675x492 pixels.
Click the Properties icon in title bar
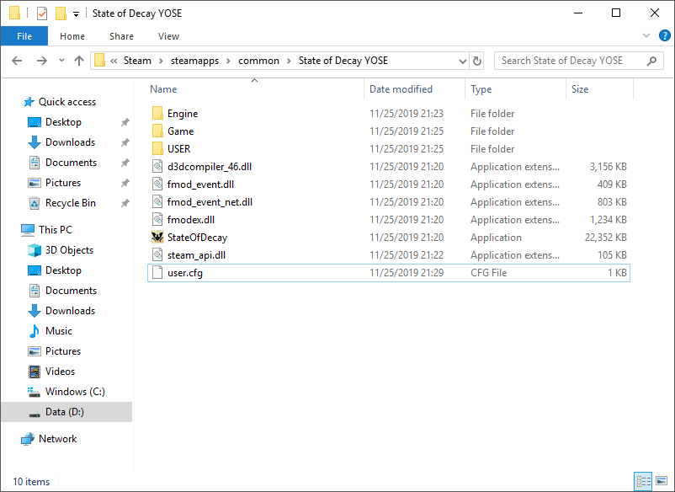point(42,13)
